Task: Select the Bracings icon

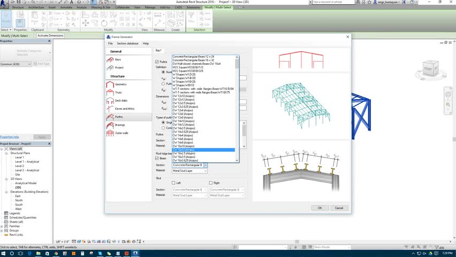Action: 110,125
